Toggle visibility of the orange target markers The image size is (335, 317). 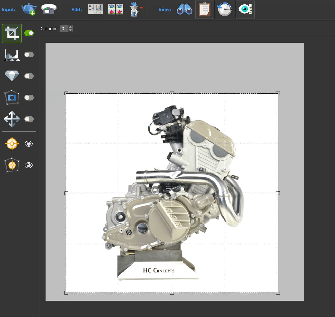pos(29,143)
